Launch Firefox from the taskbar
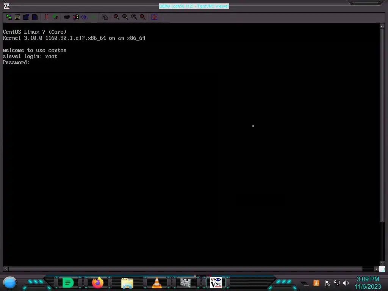The width and height of the screenshot is (388, 291). (98, 283)
